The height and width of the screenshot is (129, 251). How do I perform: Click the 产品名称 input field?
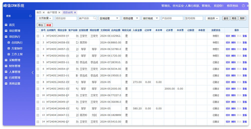pos(172,18)
